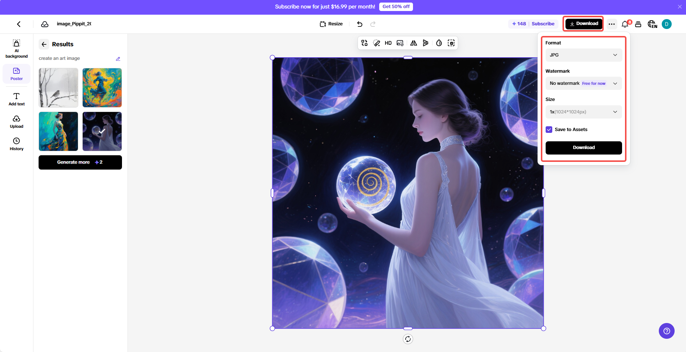
Task: Open the more options ellipsis menu
Action: [x=612, y=24]
